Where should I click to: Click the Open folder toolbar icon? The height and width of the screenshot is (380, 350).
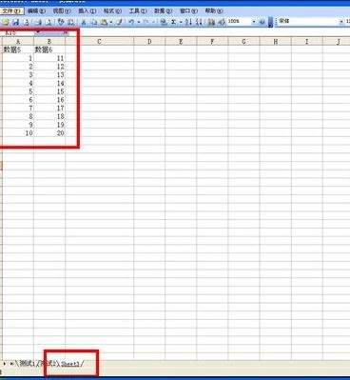(x=6, y=22)
